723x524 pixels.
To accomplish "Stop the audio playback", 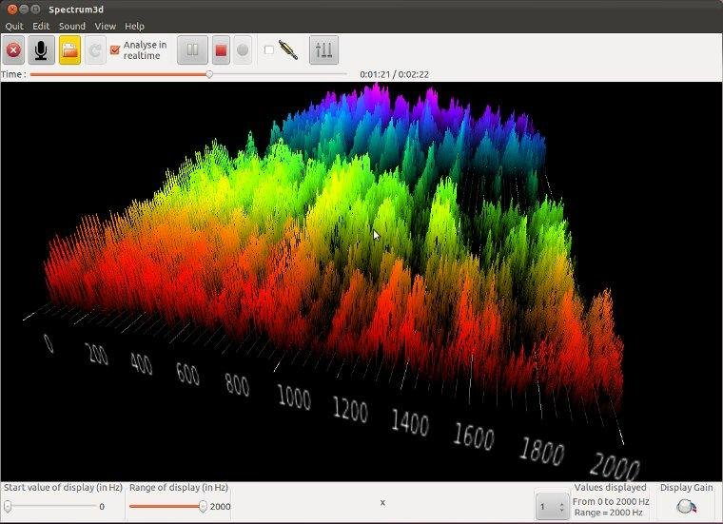I will [220, 50].
